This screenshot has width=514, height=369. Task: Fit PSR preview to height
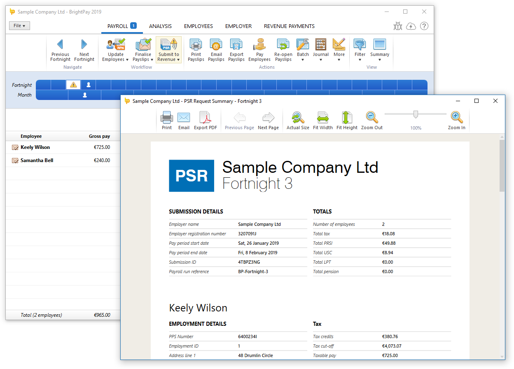(347, 121)
